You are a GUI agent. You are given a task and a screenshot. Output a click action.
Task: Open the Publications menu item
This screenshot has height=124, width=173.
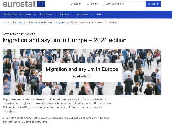(x=46, y=15)
